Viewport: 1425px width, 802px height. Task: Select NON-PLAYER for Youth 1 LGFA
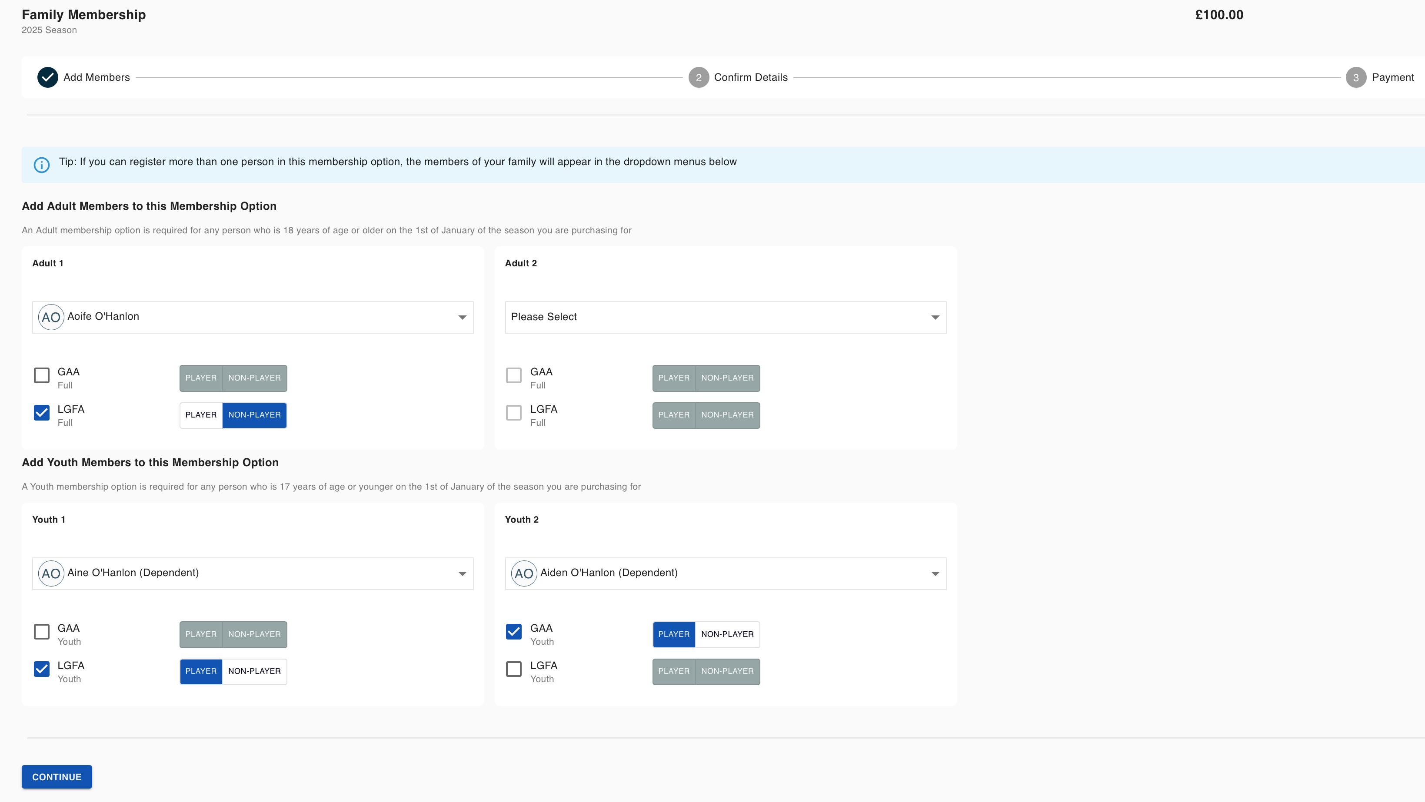pyautogui.click(x=254, y=672)
